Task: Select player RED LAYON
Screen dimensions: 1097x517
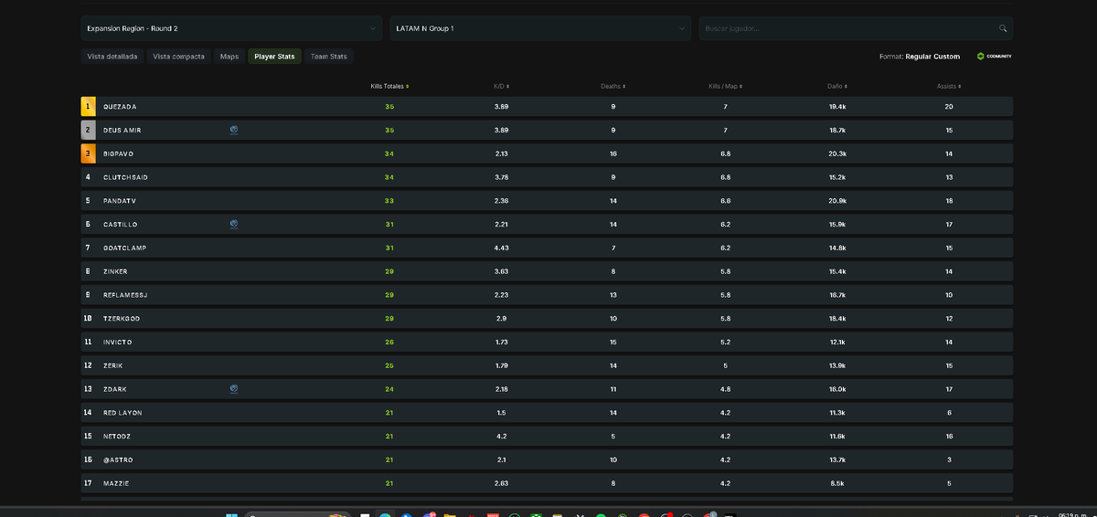Action: pyautogui.click(x=122, y=413)
